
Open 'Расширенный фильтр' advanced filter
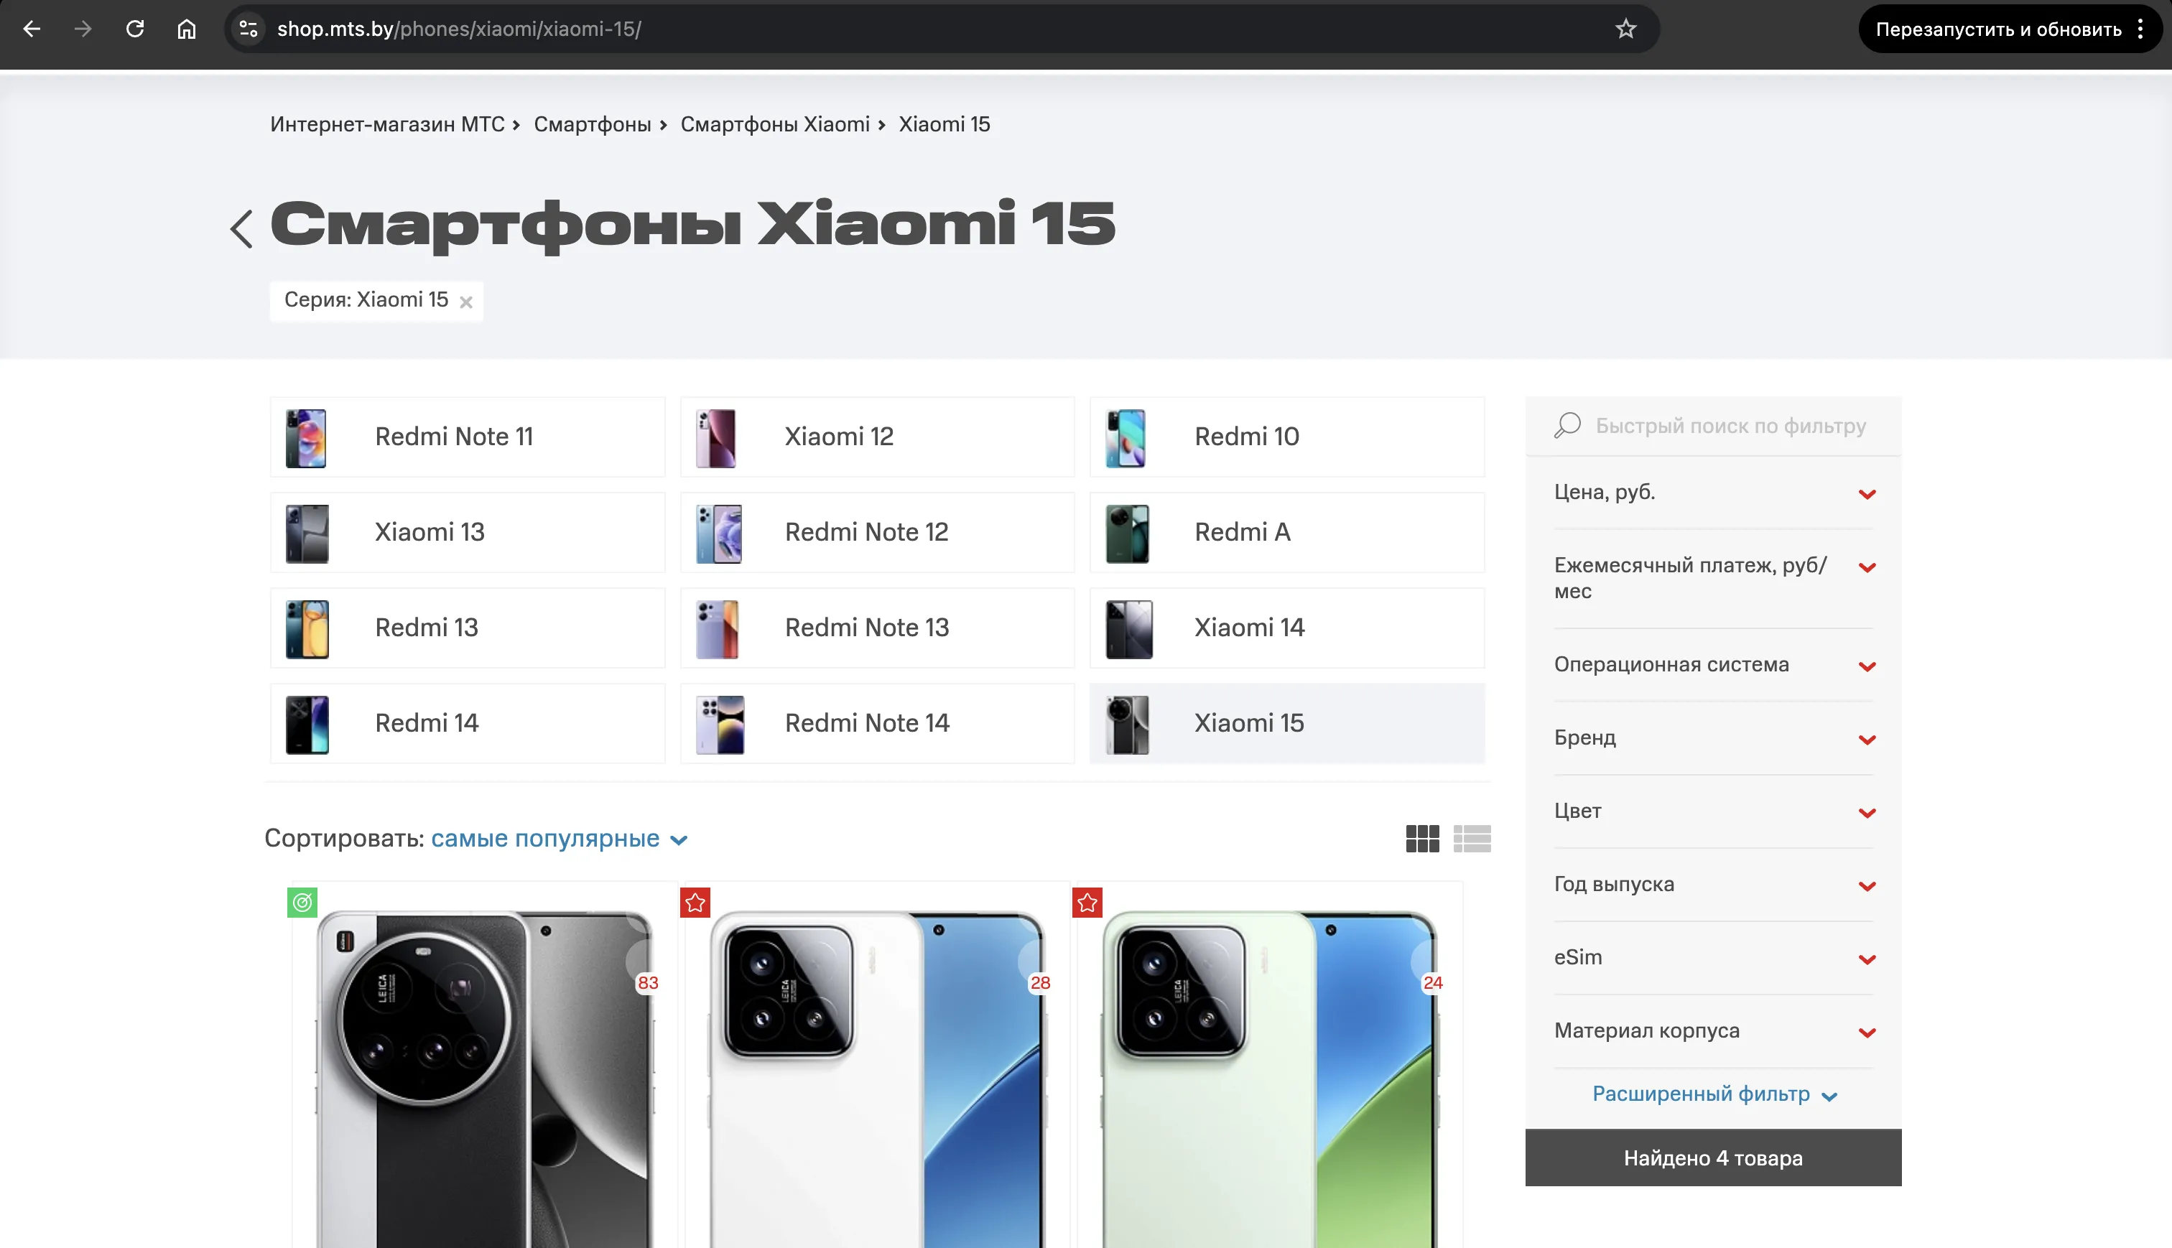point(1714,1094)
